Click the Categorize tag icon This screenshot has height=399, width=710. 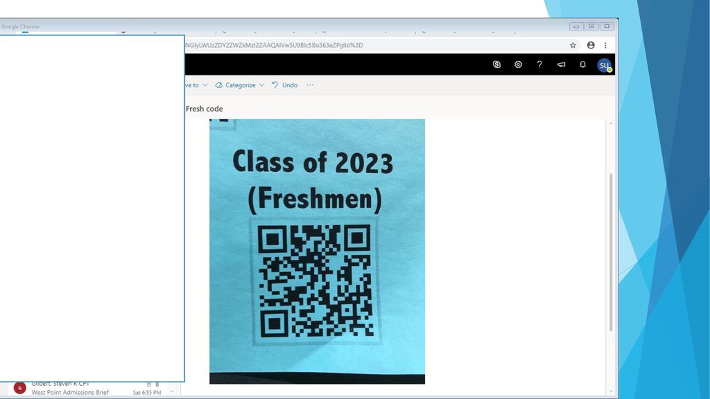click(218, 85)
